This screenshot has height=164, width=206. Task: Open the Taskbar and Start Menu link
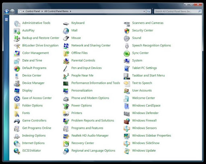point(148,75)
